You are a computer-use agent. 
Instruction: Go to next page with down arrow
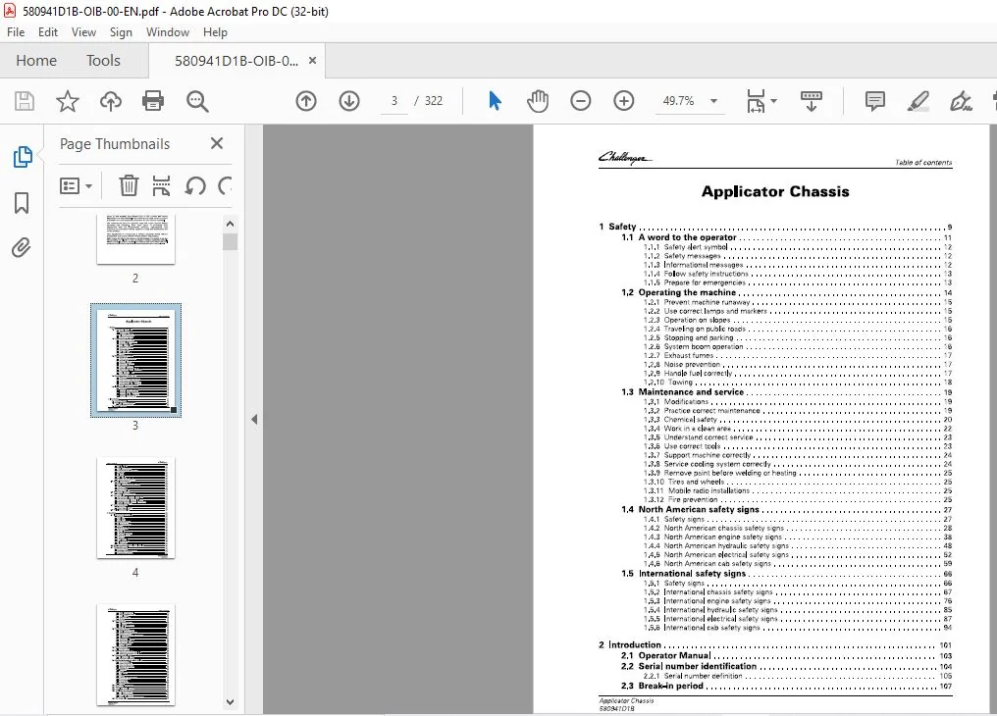pos(349,101)
